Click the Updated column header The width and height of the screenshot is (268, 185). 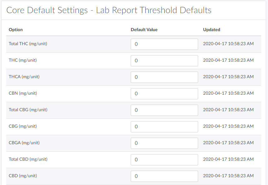coord(212,30)
